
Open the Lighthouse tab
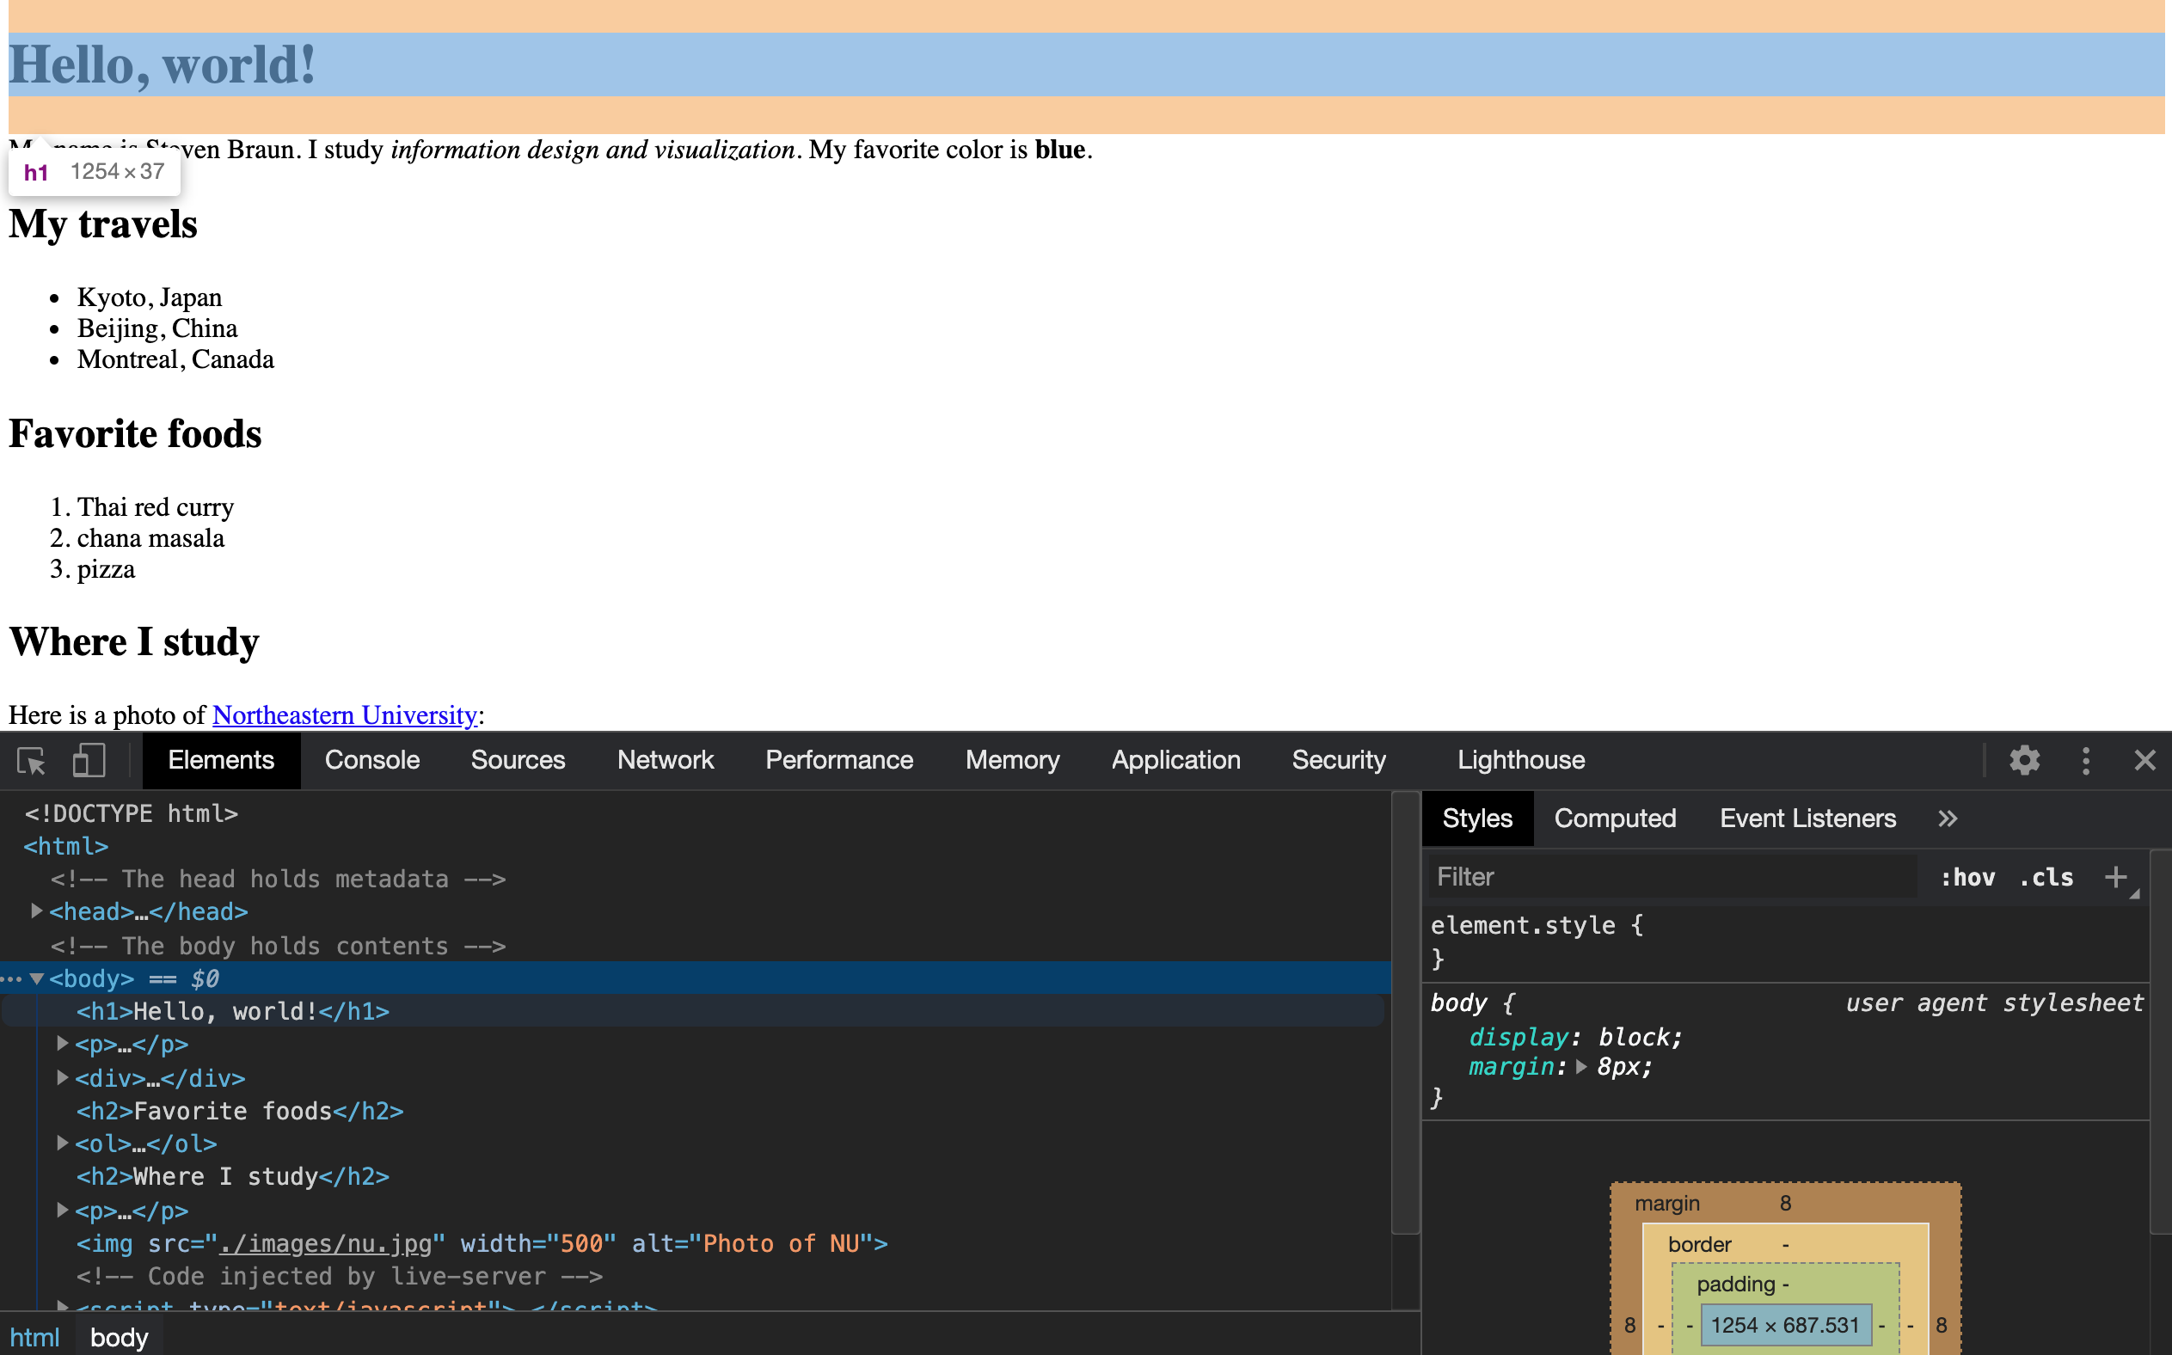[1520, 761]
